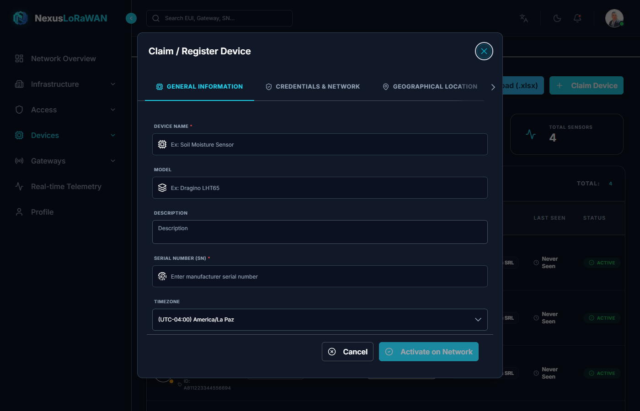Select the General Information tab
The height and width of the screenshot is (411, 640).
(x=199, y=87)
